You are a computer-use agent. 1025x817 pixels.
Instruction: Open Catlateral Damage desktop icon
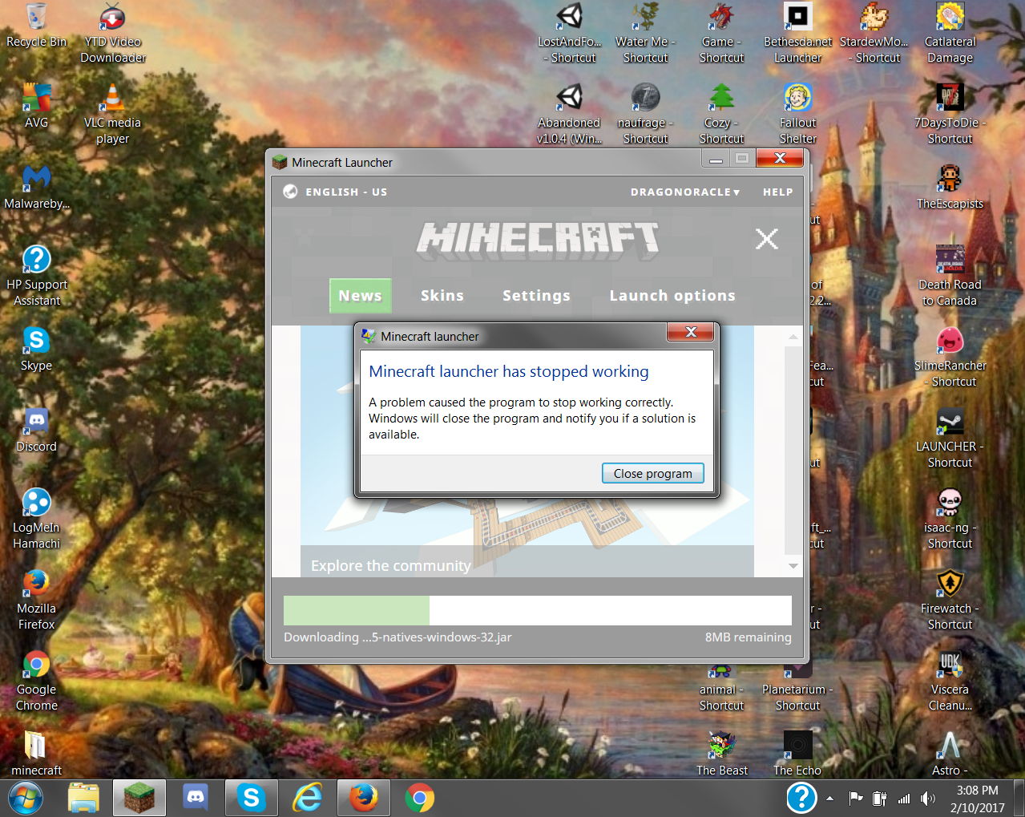tap(950, 34)
